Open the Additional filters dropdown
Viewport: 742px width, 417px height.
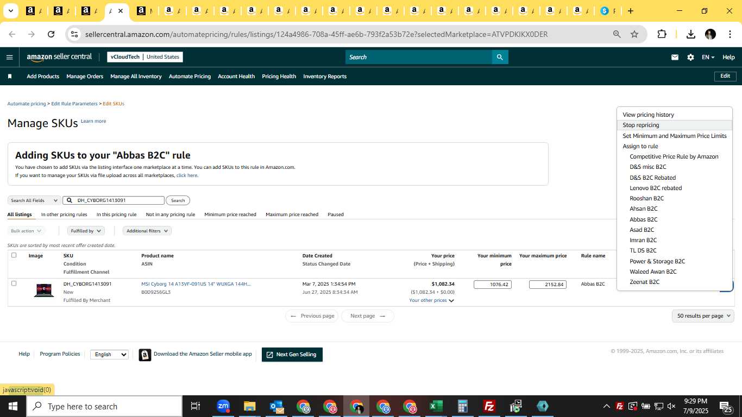tap(147, 231)
